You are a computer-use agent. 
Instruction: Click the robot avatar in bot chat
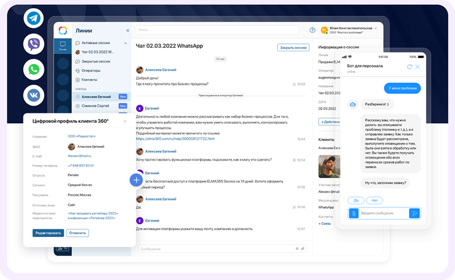pyautogui.click(x=352, y=104)
